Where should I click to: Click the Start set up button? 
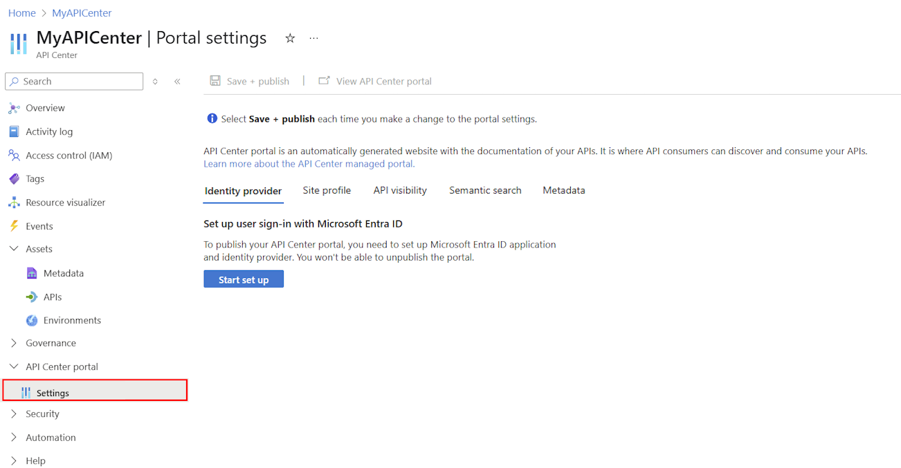tap(244, 279)
